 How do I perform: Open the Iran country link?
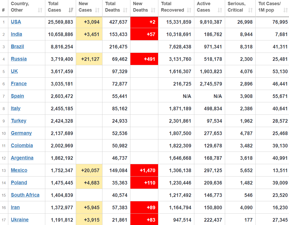click(15, 207)
